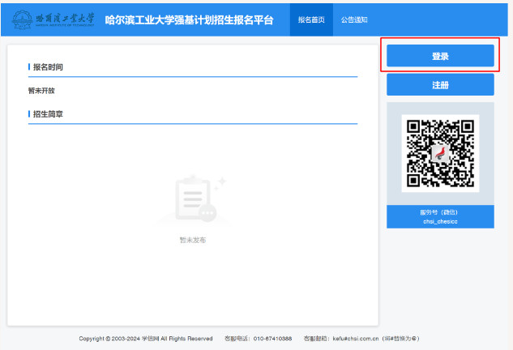Open the 报名首页 tab
Viewport: 513px width, 350px height.
click(x=311, y=20)
